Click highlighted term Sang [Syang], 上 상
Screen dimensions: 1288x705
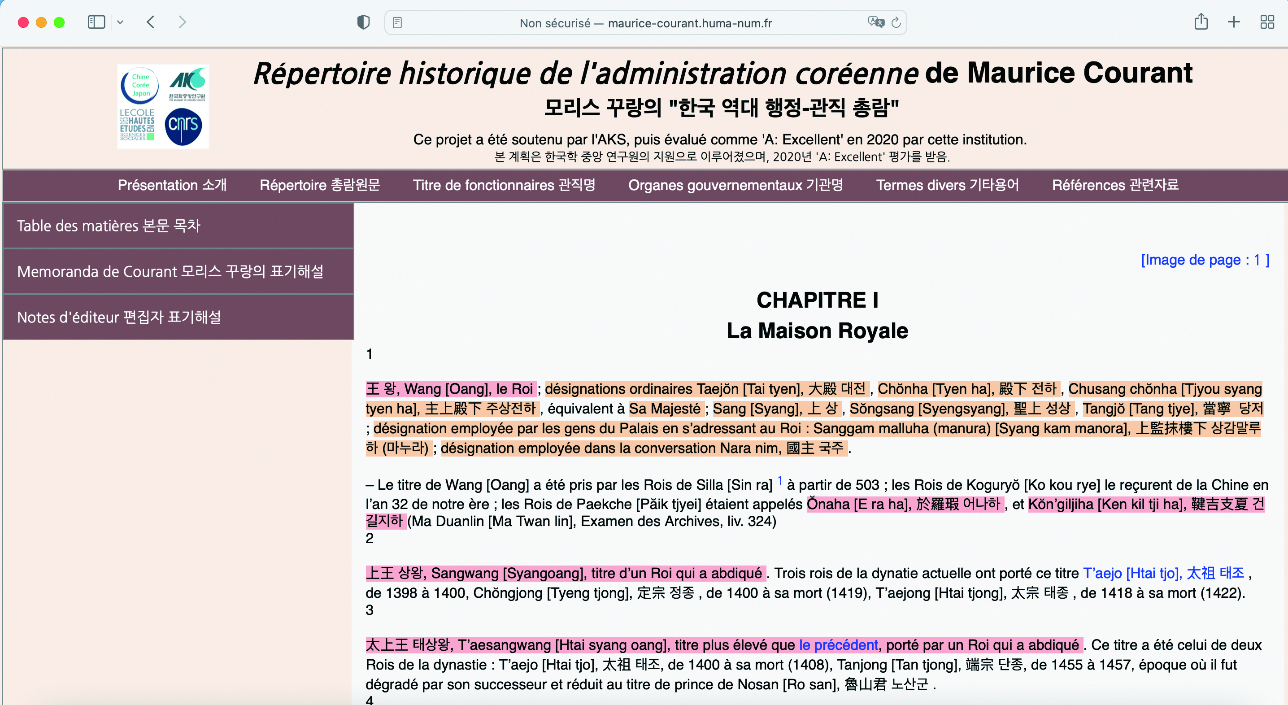777,409
